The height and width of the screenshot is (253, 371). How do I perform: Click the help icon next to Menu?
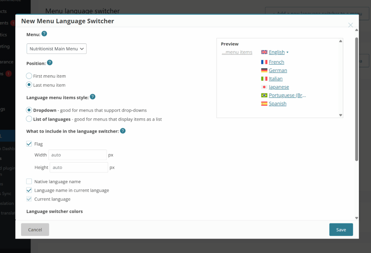pyautogui.click(x=44, y=34)
